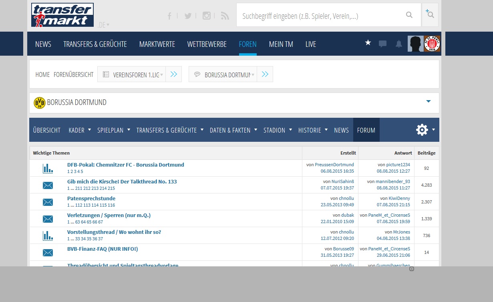Open user profile PreussenDortmund
493x302 pixels.
334,165
